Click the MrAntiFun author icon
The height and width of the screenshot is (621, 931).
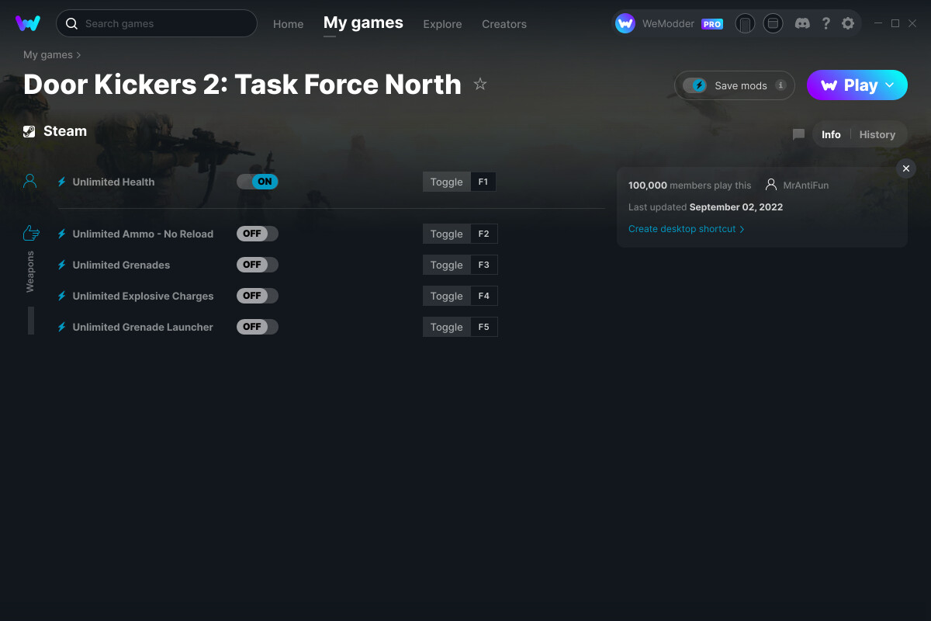tap(771, 185)
